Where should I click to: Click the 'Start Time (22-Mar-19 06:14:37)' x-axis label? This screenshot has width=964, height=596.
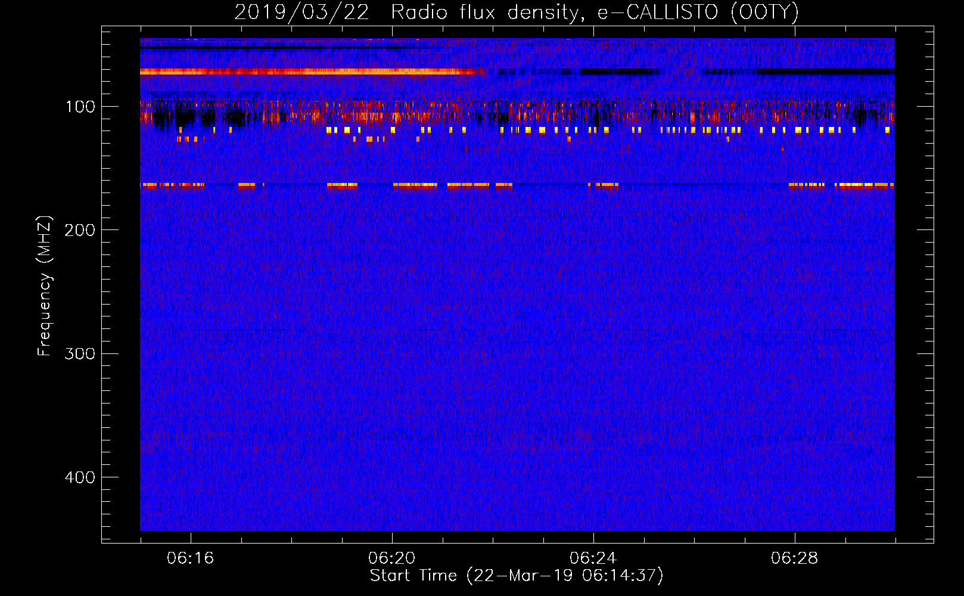(x=517, y=576)
